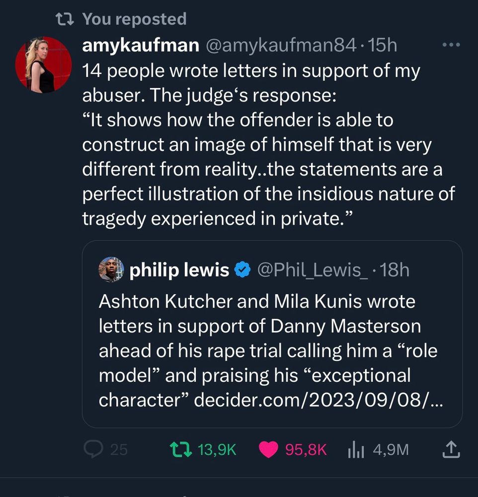Click the 4,9M views count
The height and width of the screenshot is (497, 478).
pos(391,450)
